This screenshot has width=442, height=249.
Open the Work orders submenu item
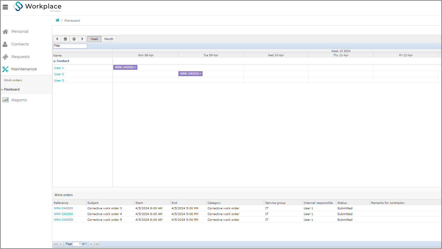point(13,80)
